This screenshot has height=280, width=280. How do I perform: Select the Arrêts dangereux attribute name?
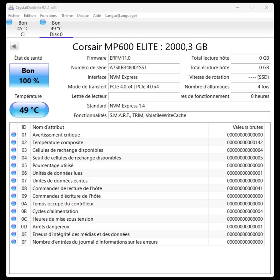tap(51, 227)
